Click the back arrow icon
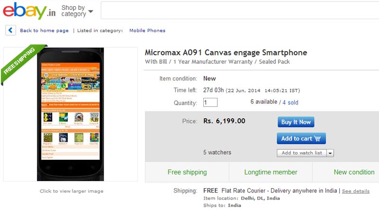The image size is (379, 210). click(10, 30)
